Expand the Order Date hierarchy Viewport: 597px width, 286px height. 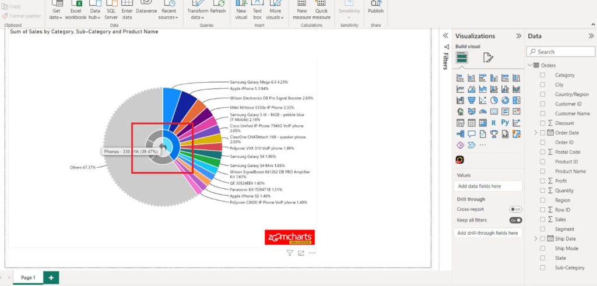coord(536,133)
